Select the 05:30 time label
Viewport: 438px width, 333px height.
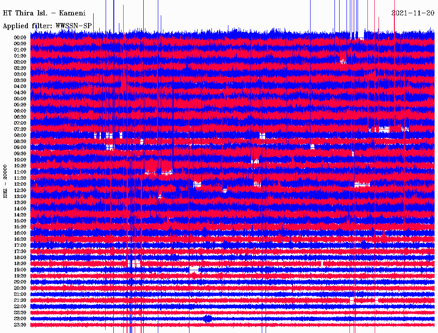(20, 105)
